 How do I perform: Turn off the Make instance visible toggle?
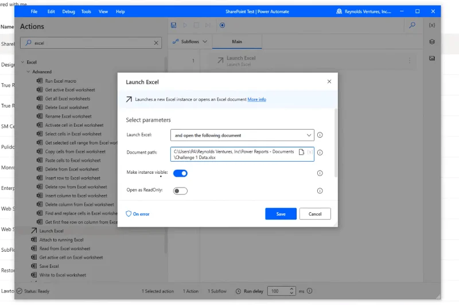pos(180,173)
